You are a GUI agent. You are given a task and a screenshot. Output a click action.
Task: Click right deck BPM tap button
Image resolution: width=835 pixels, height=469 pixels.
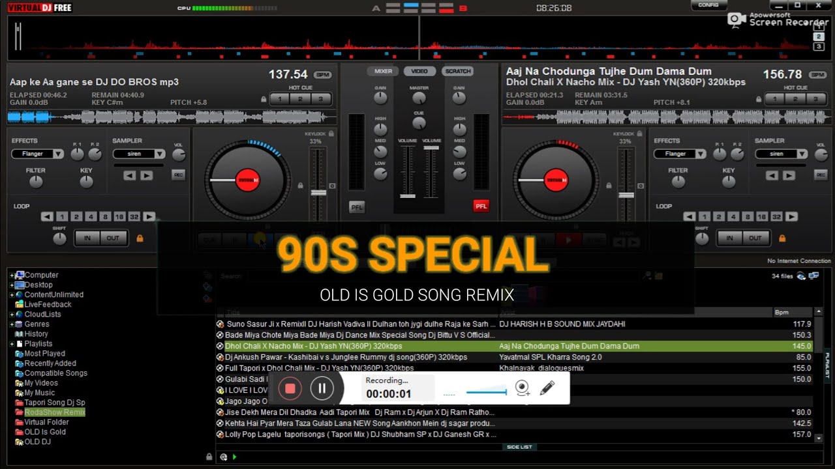817,75
